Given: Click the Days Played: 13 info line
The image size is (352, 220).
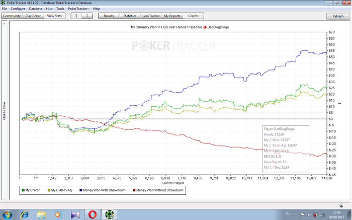Looking at the screenshot, I should tap(275, 162).
